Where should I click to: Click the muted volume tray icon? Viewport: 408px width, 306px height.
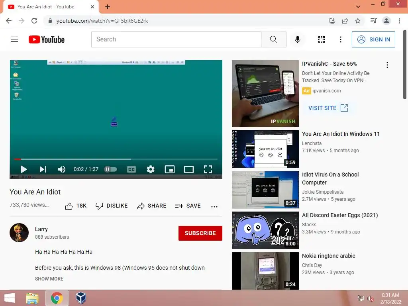click(x=370, y=298)
